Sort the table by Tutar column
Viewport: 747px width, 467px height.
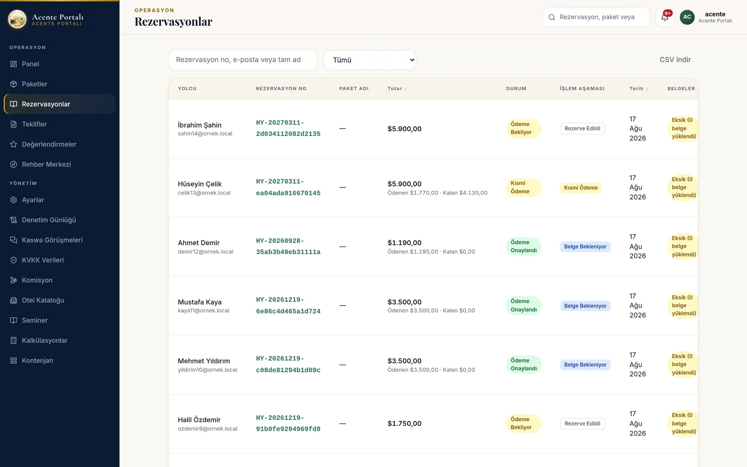point(397,89)
